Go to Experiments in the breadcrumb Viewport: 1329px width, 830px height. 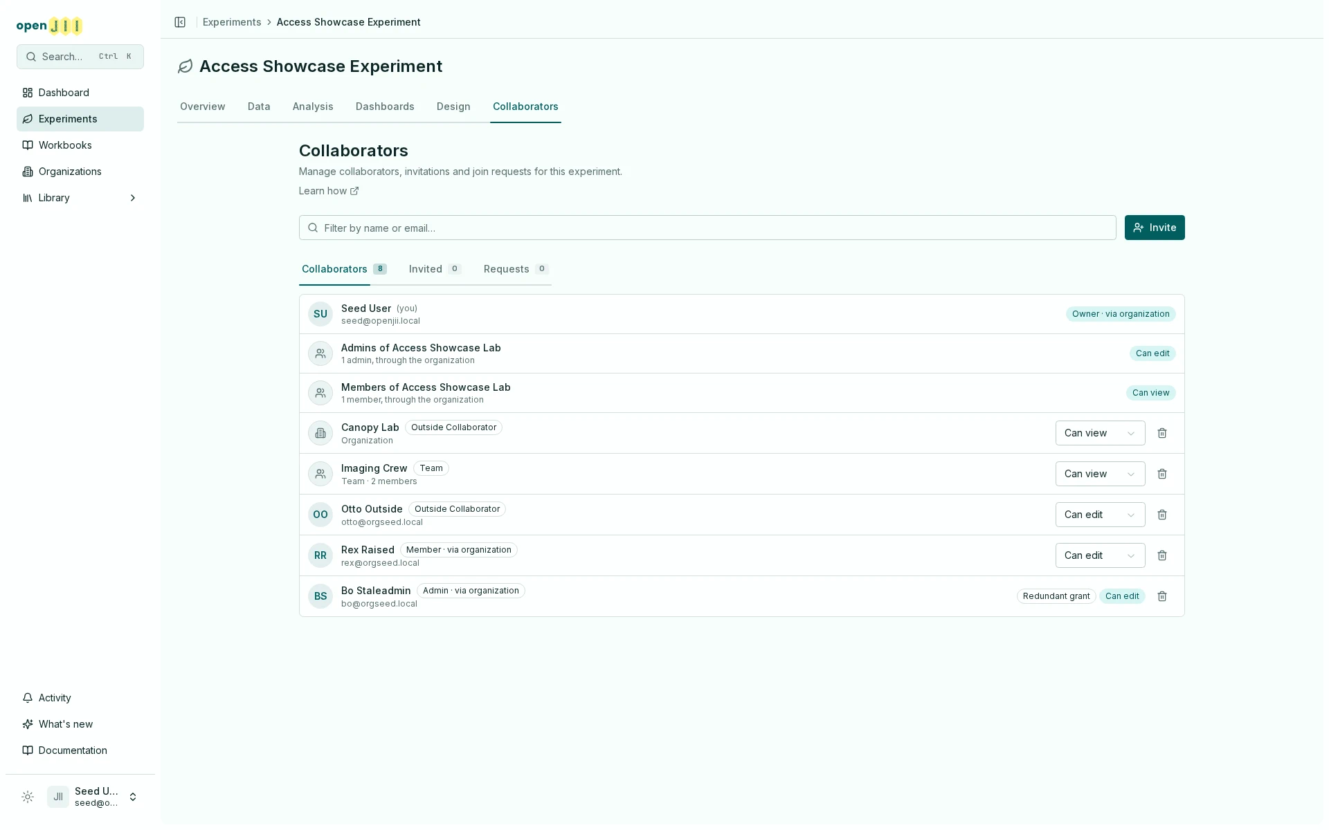pos(232,22)
